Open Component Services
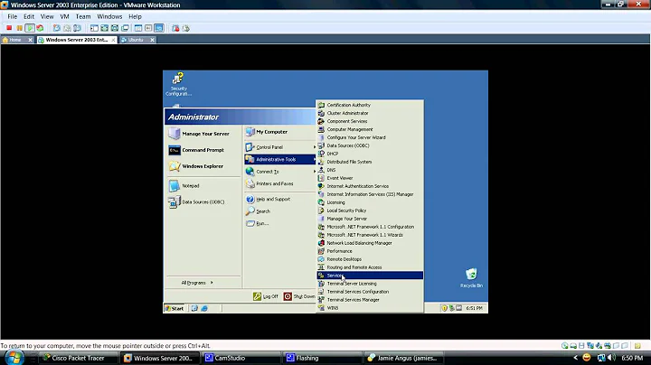The height and width of the screenshot is (365, 651). pos(370,121)
